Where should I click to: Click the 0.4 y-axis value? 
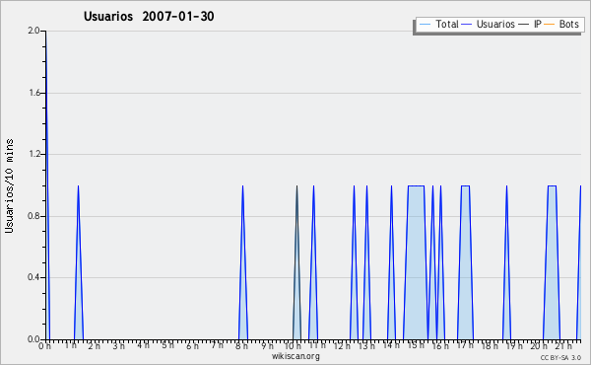coord(33,277)
